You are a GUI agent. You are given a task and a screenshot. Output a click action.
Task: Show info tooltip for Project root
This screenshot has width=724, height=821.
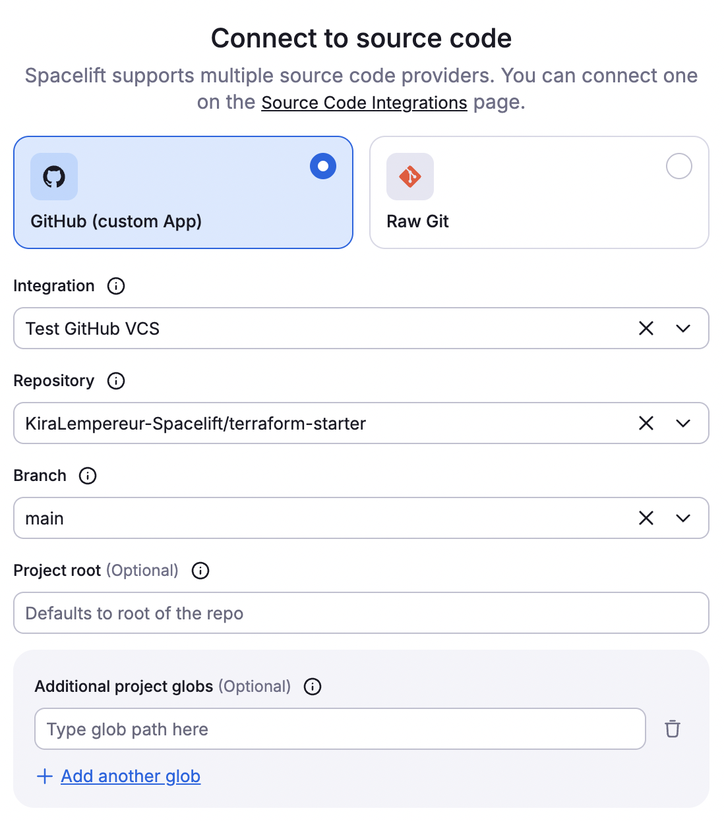point(200,571)
